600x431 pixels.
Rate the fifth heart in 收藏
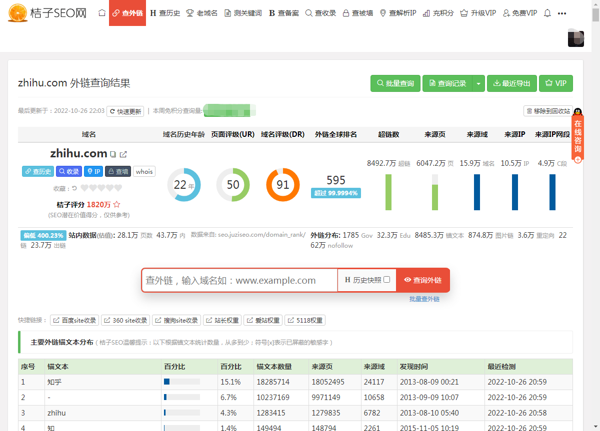(x=118, y=188)
